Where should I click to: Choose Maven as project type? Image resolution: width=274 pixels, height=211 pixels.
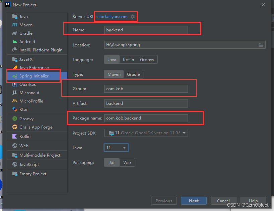click(114, 74)
